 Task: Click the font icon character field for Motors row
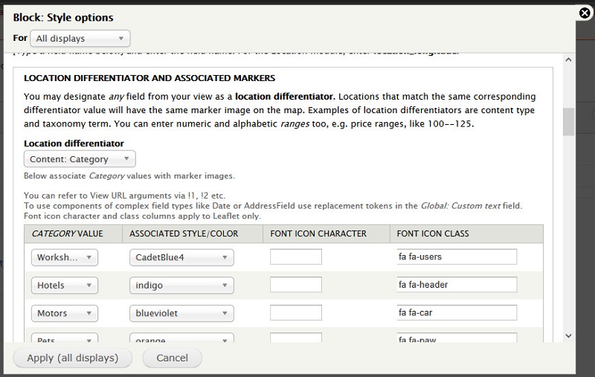coord(296,312)
